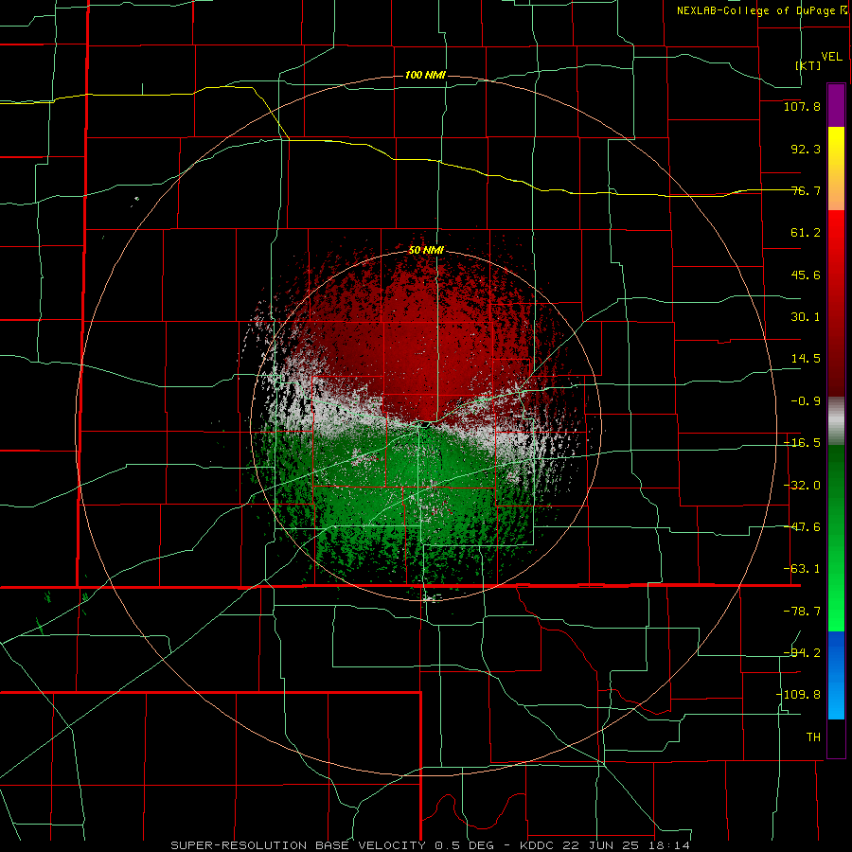The width and height of the screenshot is (852, 852).
Task: Click the 92.3 value on velocity scale
Action: [x=806, y=150]
